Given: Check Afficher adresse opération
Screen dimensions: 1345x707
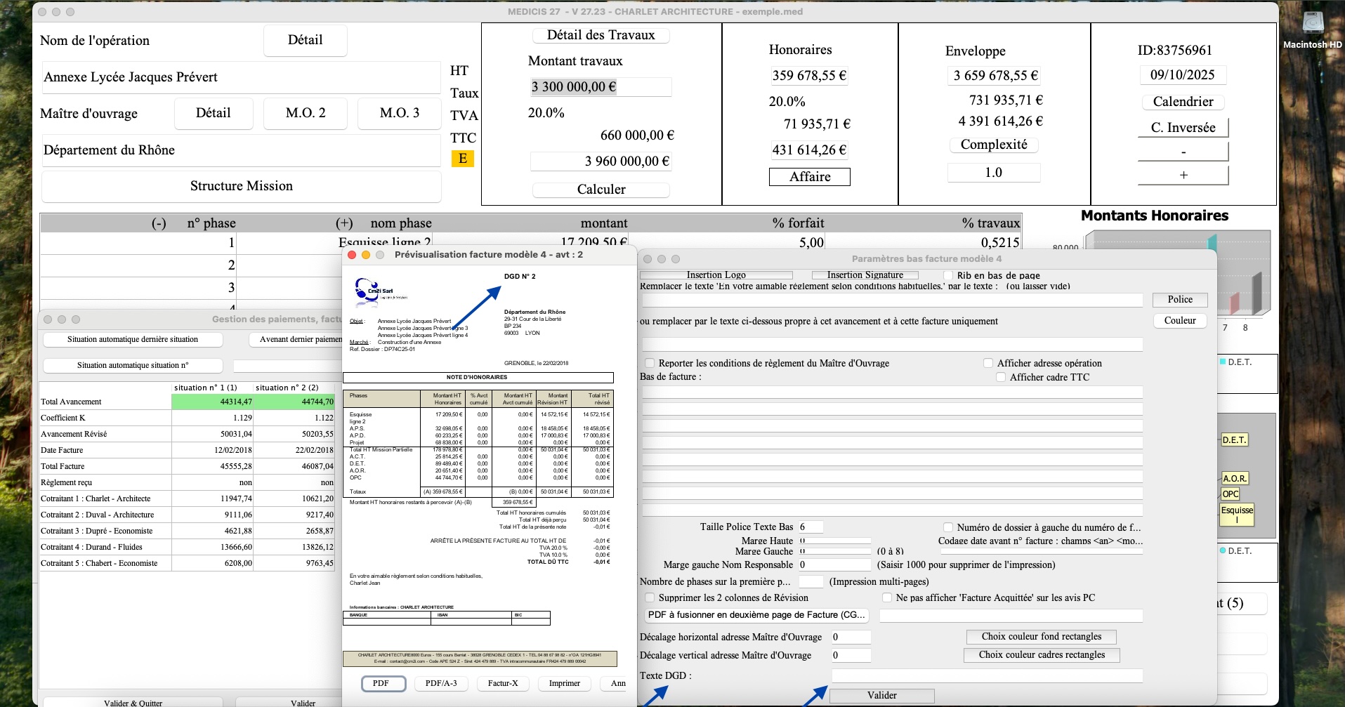Looking at the screenshot, I should pos(988,363).
